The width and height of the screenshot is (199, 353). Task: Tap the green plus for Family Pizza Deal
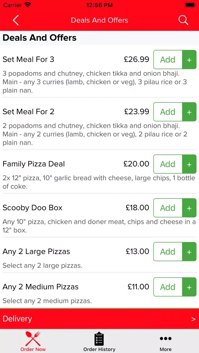pos(189,164)
